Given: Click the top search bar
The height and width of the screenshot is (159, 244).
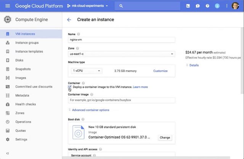Looking at the screenshot, I should click(x=147, y=6).
